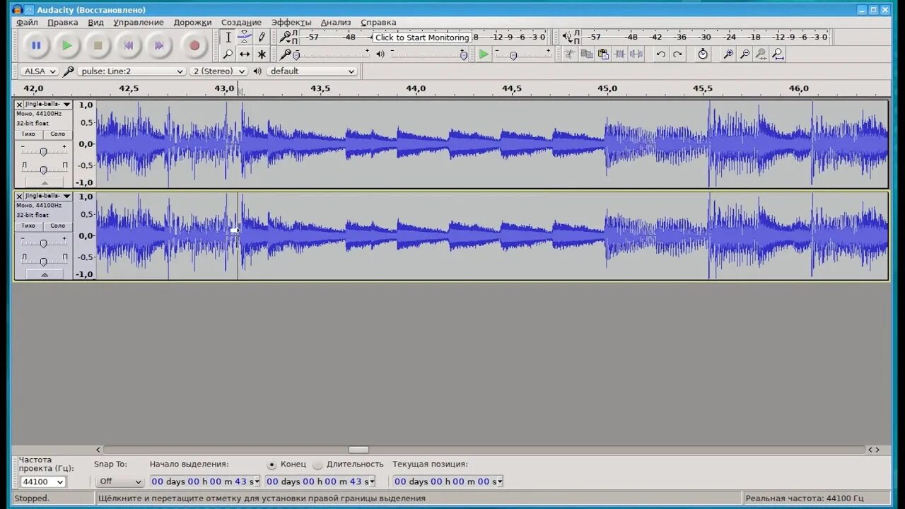Select the Zoom (magnifier) tool
This screenshot has height=509, width=905.
pyautogui.click(x=228, y=54)
